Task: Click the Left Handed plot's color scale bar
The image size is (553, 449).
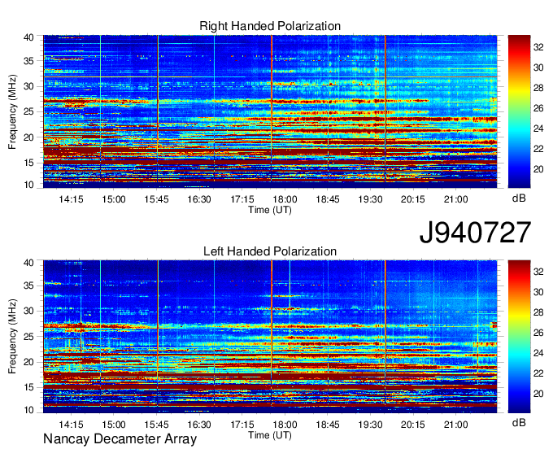Action: click(519, 337)
